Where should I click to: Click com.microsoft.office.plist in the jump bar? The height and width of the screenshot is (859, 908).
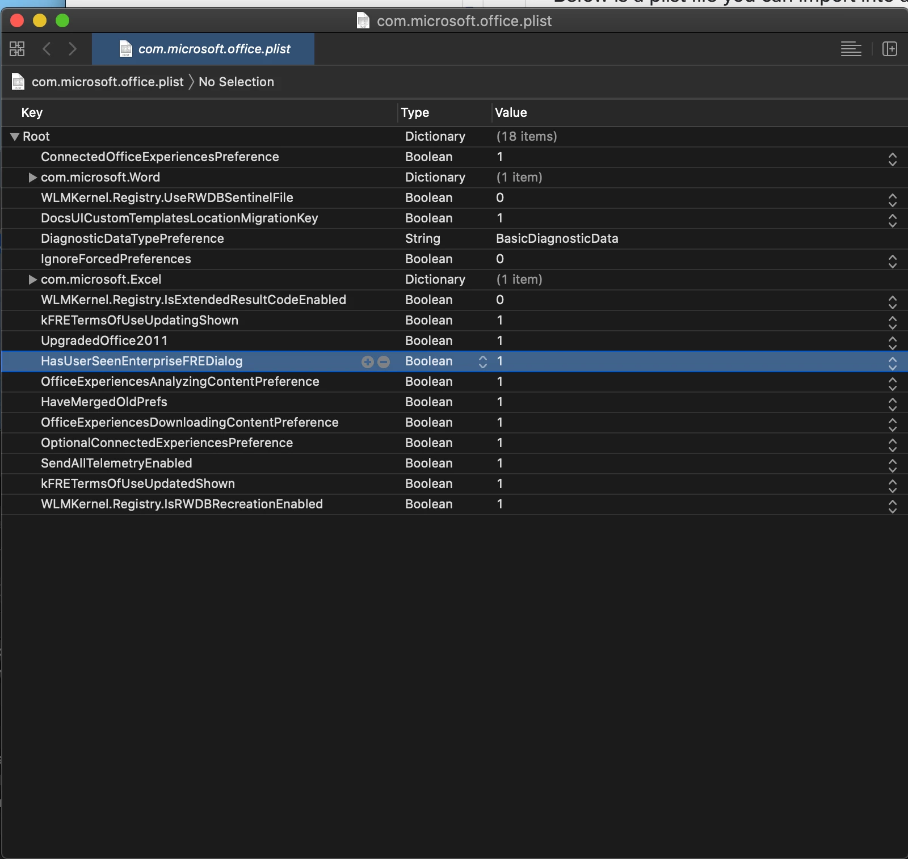pyautogui.click(x=107, y=82)
